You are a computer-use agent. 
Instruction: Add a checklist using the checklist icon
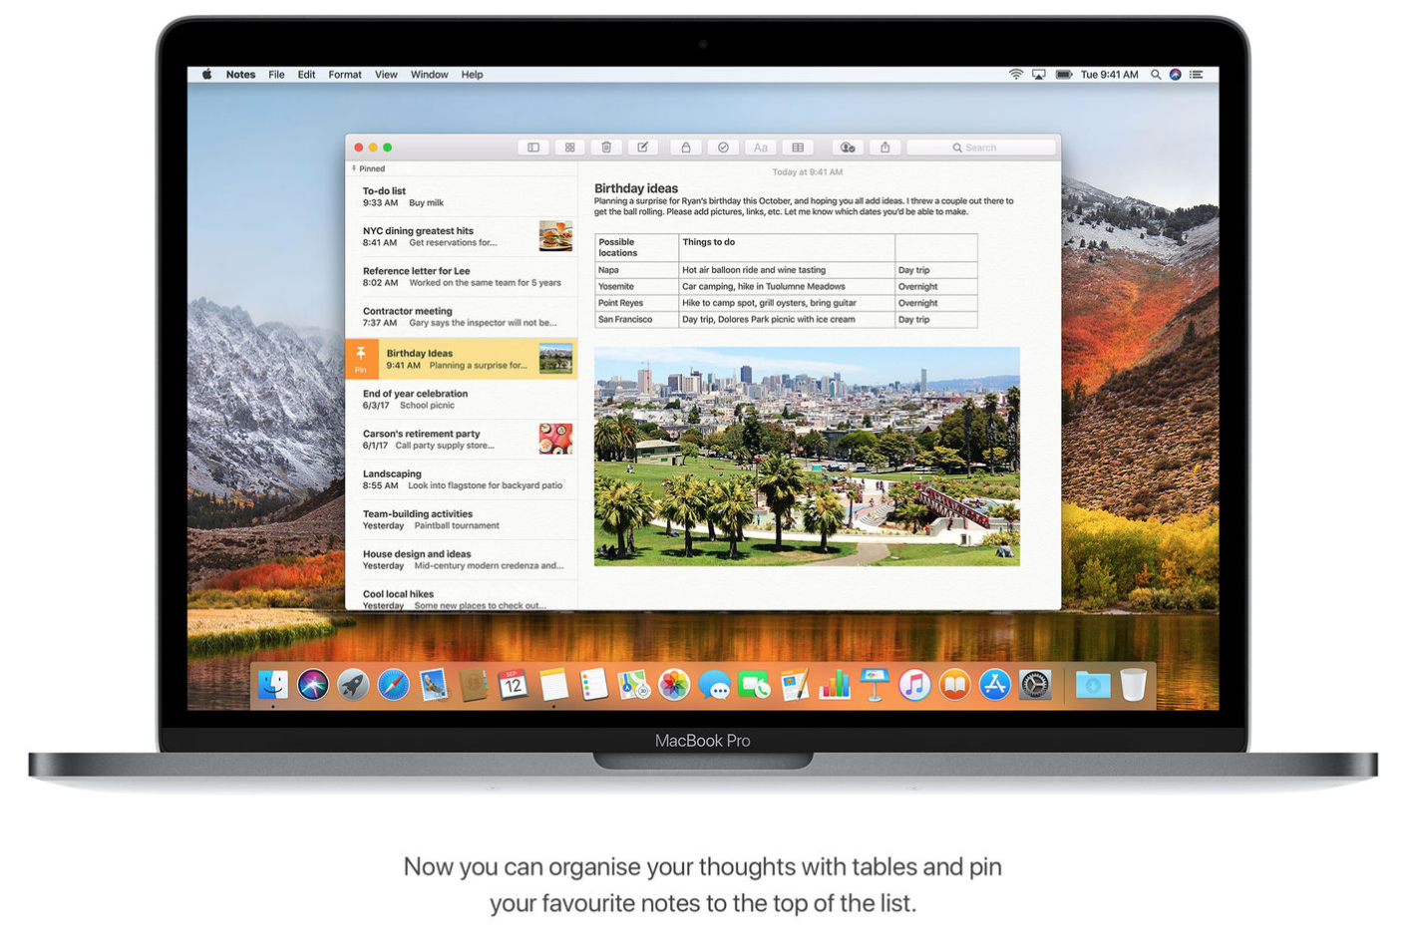pyautogui.click(x=724, y=147)
